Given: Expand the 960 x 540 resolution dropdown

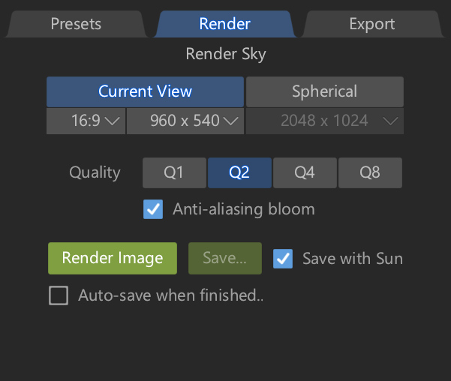Looking at the screenshot, I should pyautogui.click(x=185, y=121).
